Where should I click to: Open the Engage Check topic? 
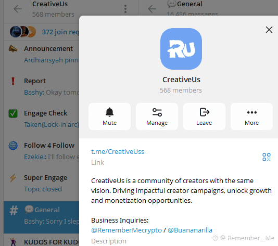[x=41, y=119]
